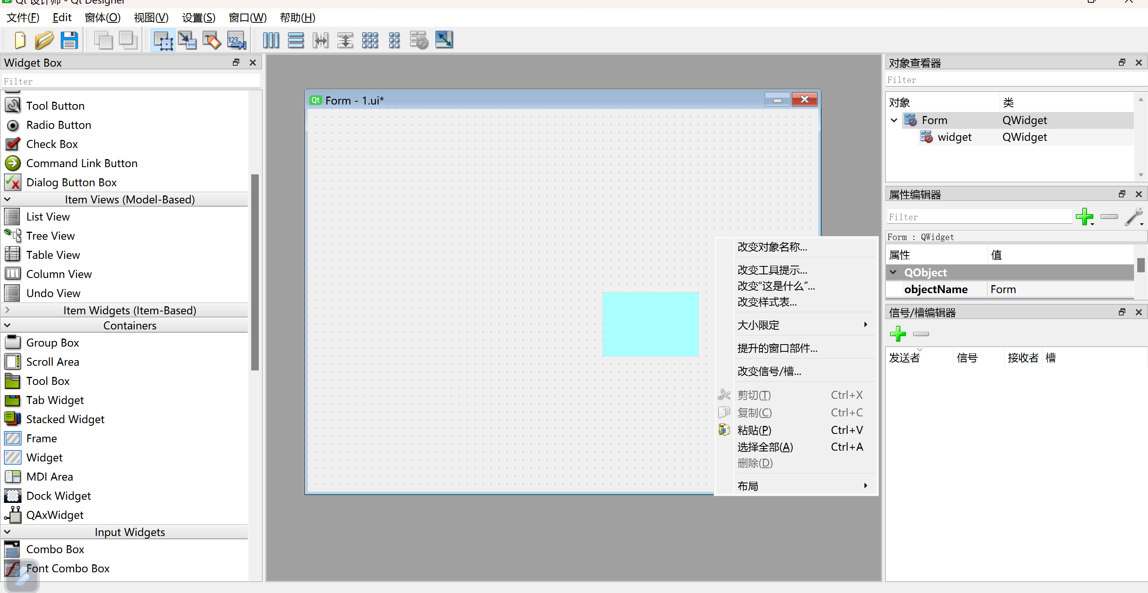
Task: Pick the Tool Button widget
Action: [x=55, y=106]
